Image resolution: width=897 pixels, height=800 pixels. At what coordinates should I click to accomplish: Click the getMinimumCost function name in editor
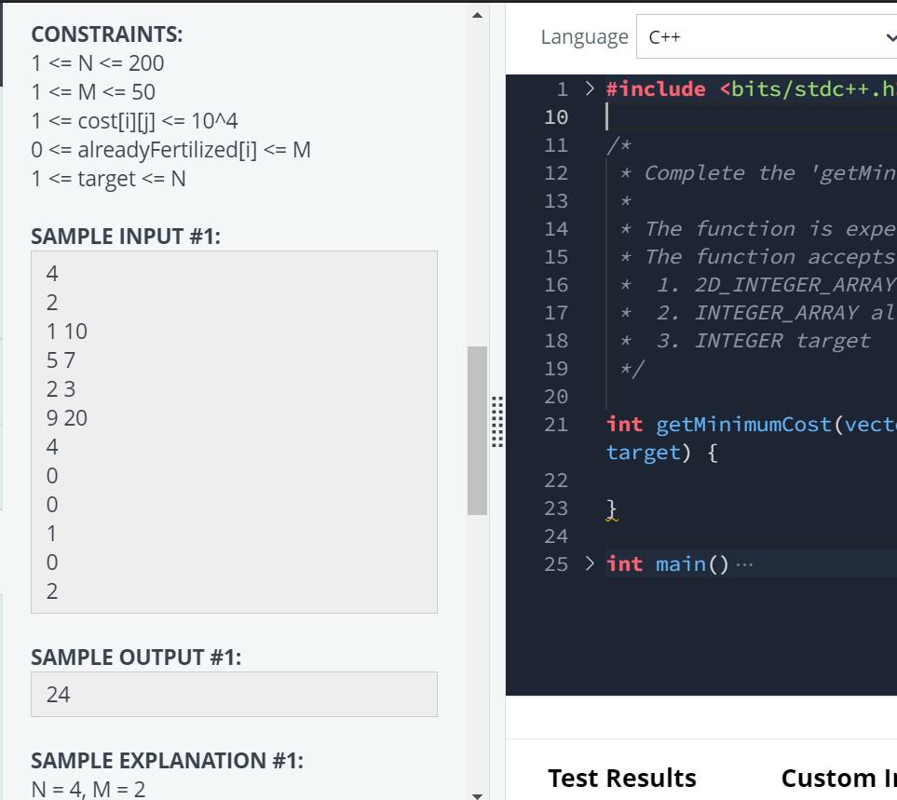pyautogui.click(x=743, y=425)
